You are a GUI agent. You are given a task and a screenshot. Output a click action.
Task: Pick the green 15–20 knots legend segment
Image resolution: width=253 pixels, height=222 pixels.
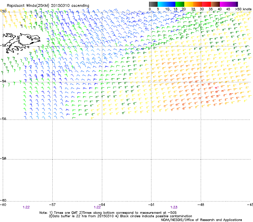click(x=180, y=4)
